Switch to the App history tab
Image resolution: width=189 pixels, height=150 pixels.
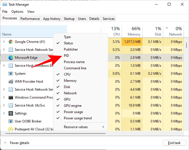52,19
